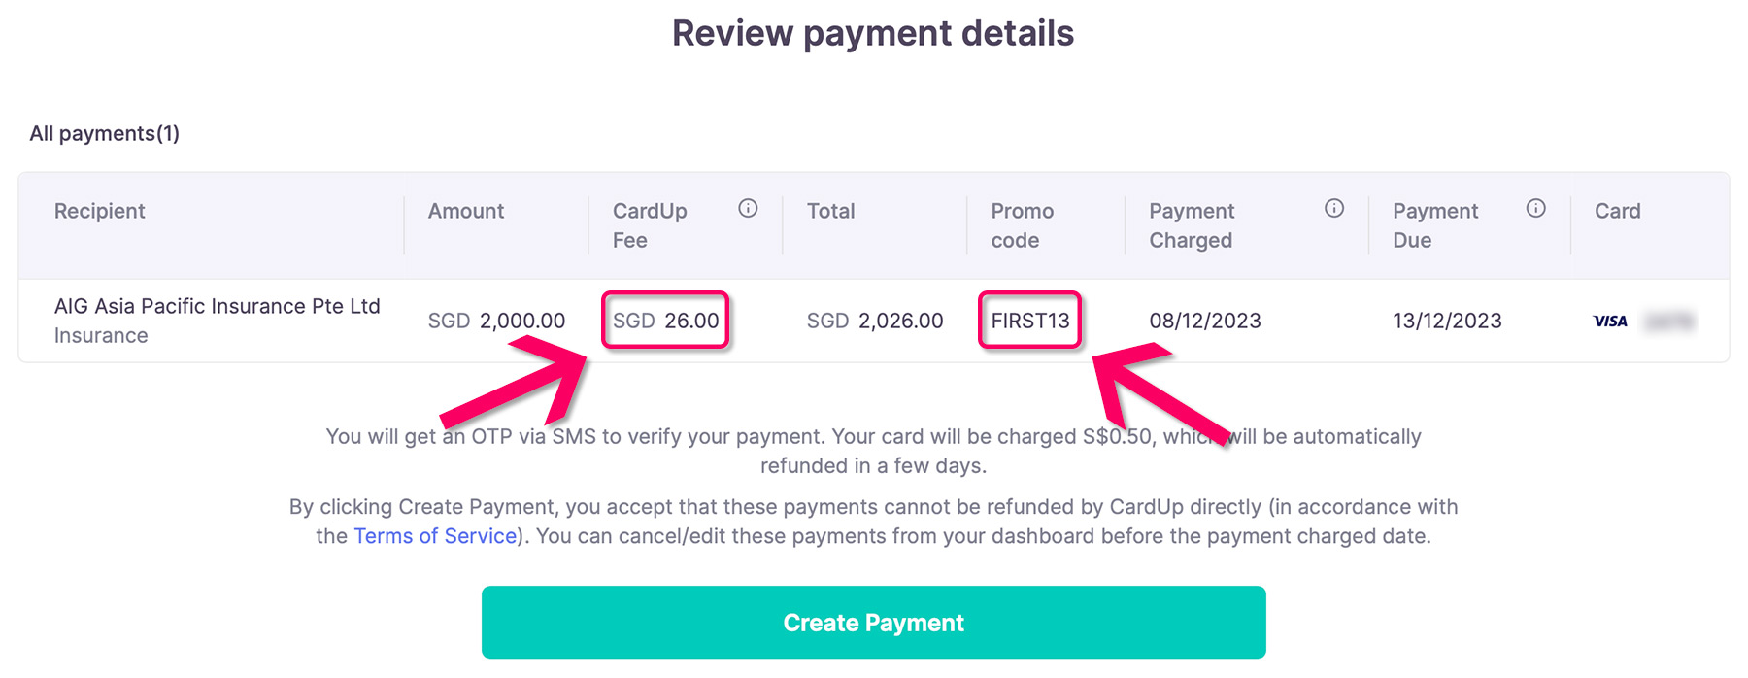The height and width of the screenshot is (678, 1748).
Task: Click the Card column header
Action: [1617, 211]
